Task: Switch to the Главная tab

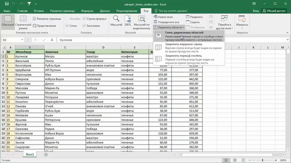Action: coord(22,11)
